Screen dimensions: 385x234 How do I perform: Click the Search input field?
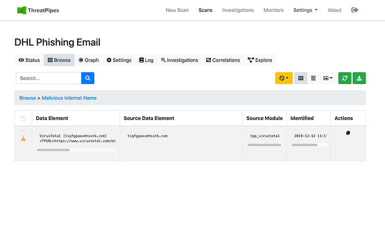[x=49, y=78]
